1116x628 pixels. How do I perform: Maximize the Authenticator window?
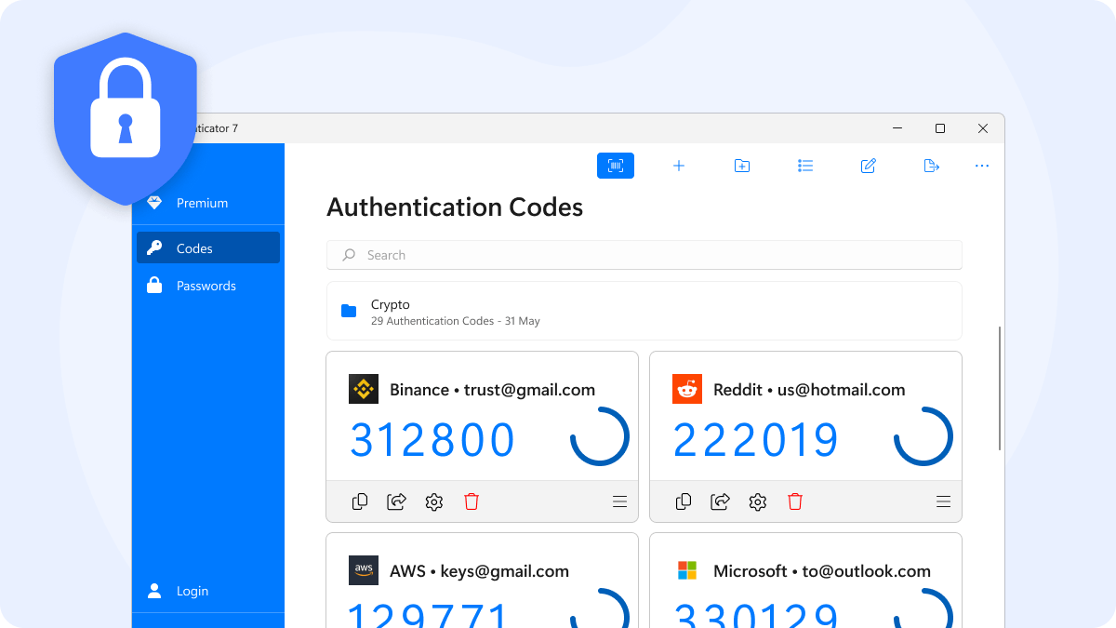click(940, 128)
